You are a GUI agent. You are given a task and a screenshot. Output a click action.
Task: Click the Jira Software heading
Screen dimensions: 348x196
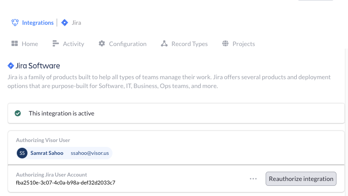point(38,65)
